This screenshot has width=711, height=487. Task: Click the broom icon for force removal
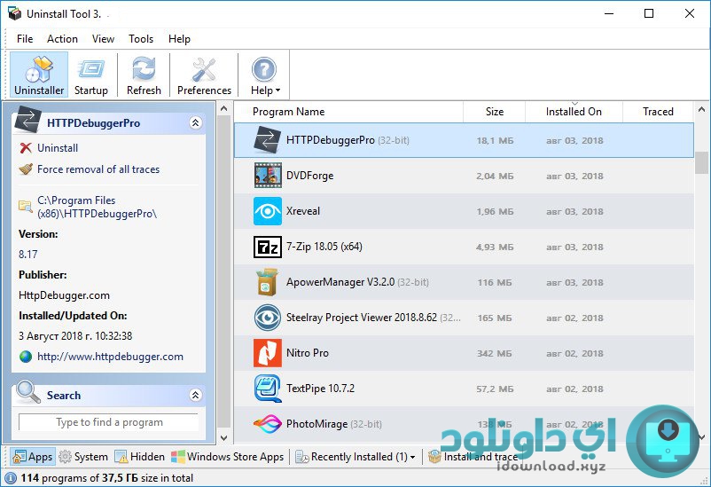click(26, 169)
